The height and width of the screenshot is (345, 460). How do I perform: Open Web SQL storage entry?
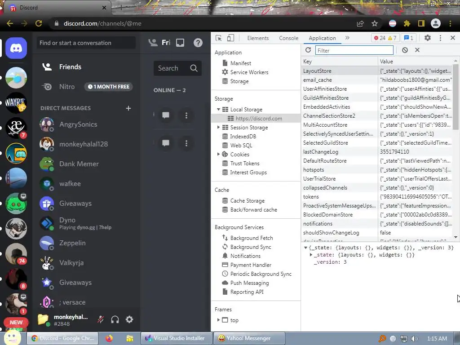(241, 146)
